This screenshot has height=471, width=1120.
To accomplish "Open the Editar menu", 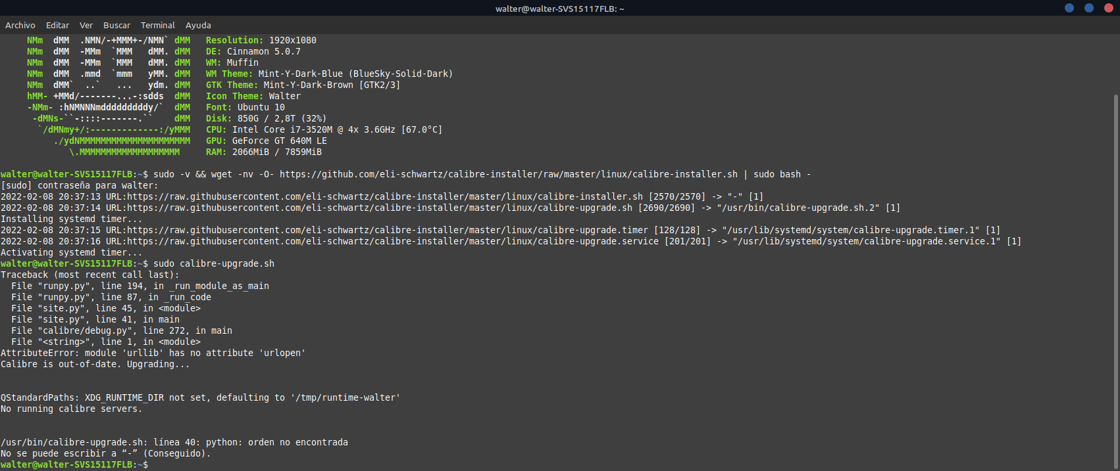I will click(x=57, y=25).
